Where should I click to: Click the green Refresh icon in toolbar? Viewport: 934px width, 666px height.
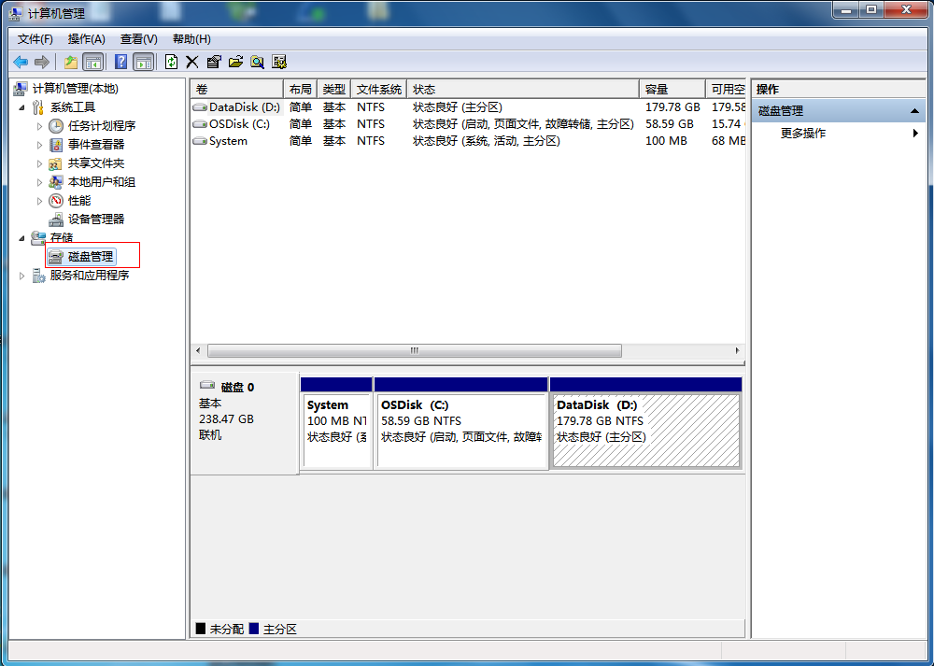point(172,62)
